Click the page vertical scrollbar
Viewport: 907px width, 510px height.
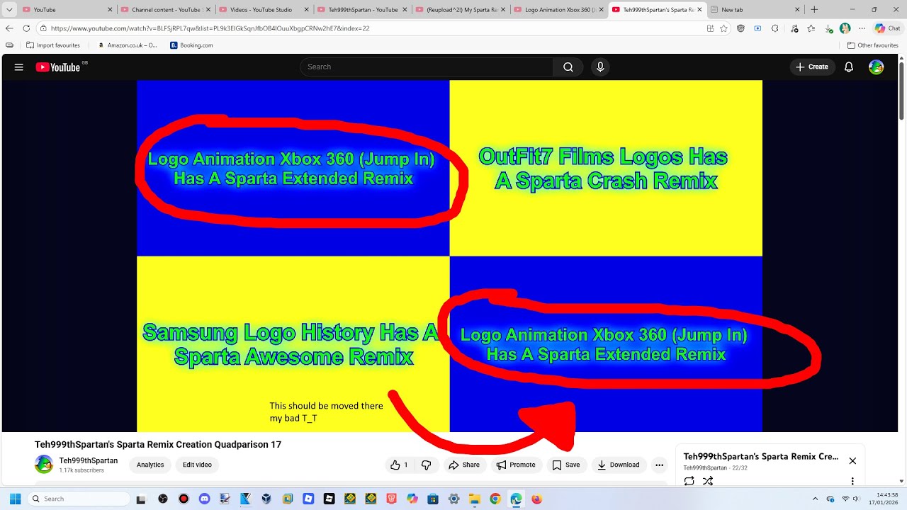[x=901, y=91]
